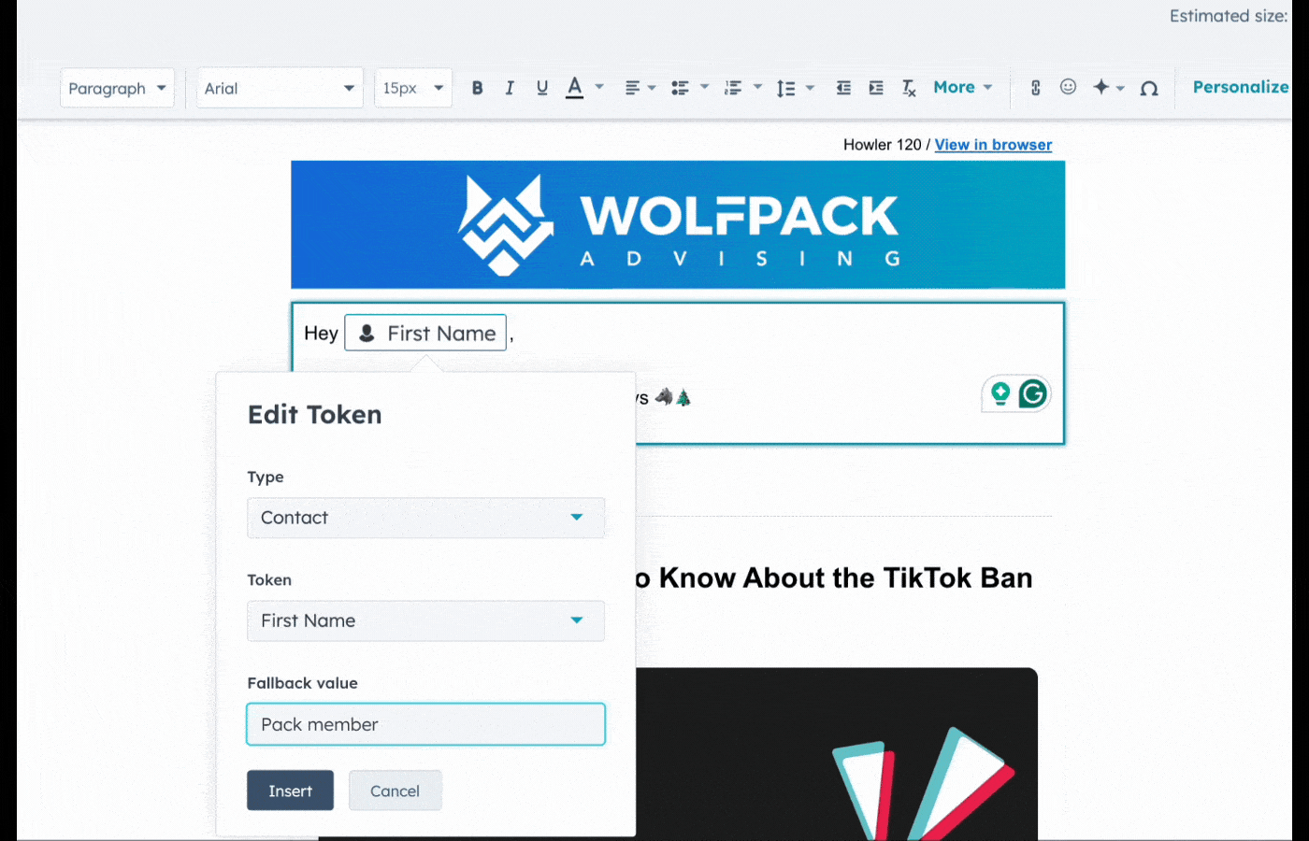Open the Type dropdown set to Contact
This screenshot has height=841, width=1309.
tap(425, 518)
